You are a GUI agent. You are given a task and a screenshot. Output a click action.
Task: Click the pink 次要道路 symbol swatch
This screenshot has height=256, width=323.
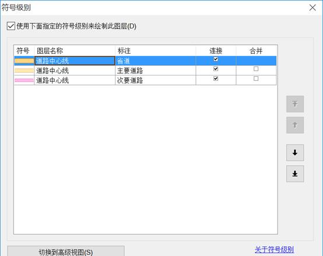pos(24,80)
